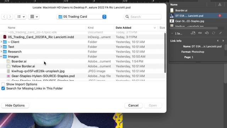Select Boarder.ai in the file list
This screenshot has height=128, width=227.
(x=19, y=62)
